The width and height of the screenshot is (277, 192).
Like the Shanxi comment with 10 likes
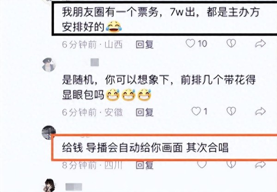[x=190, y=43]
